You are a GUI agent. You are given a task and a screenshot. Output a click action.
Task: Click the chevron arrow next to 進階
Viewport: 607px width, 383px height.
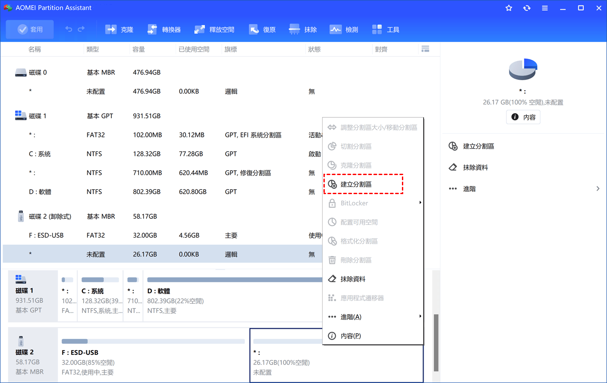(x=598, y=188)
